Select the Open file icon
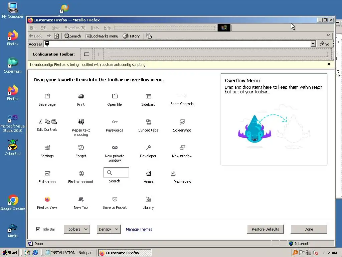This screenshot has height=257, width=342. [x=115, y=96]
